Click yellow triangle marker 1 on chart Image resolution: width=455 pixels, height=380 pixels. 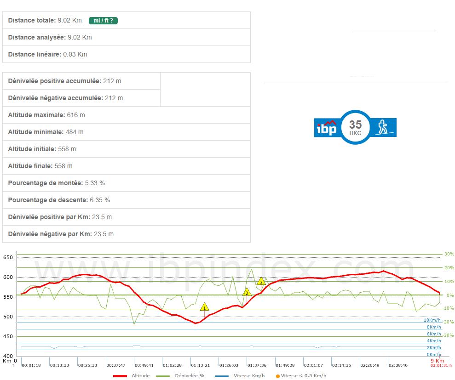coord(204,307)
